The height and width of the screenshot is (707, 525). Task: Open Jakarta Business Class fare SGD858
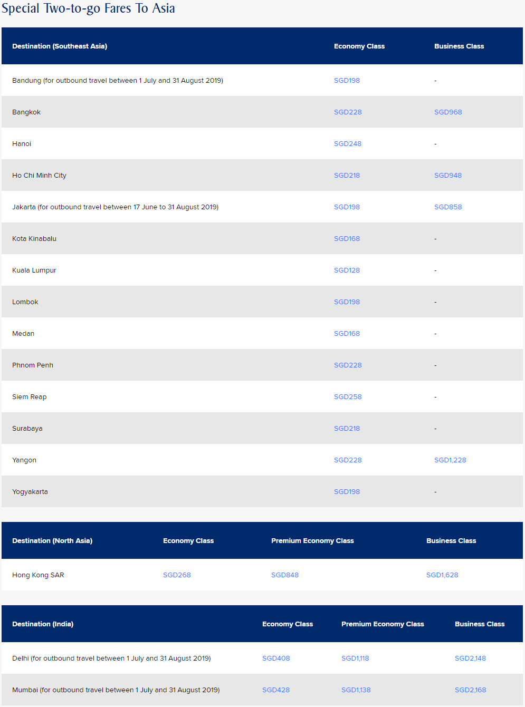point(448,207)
